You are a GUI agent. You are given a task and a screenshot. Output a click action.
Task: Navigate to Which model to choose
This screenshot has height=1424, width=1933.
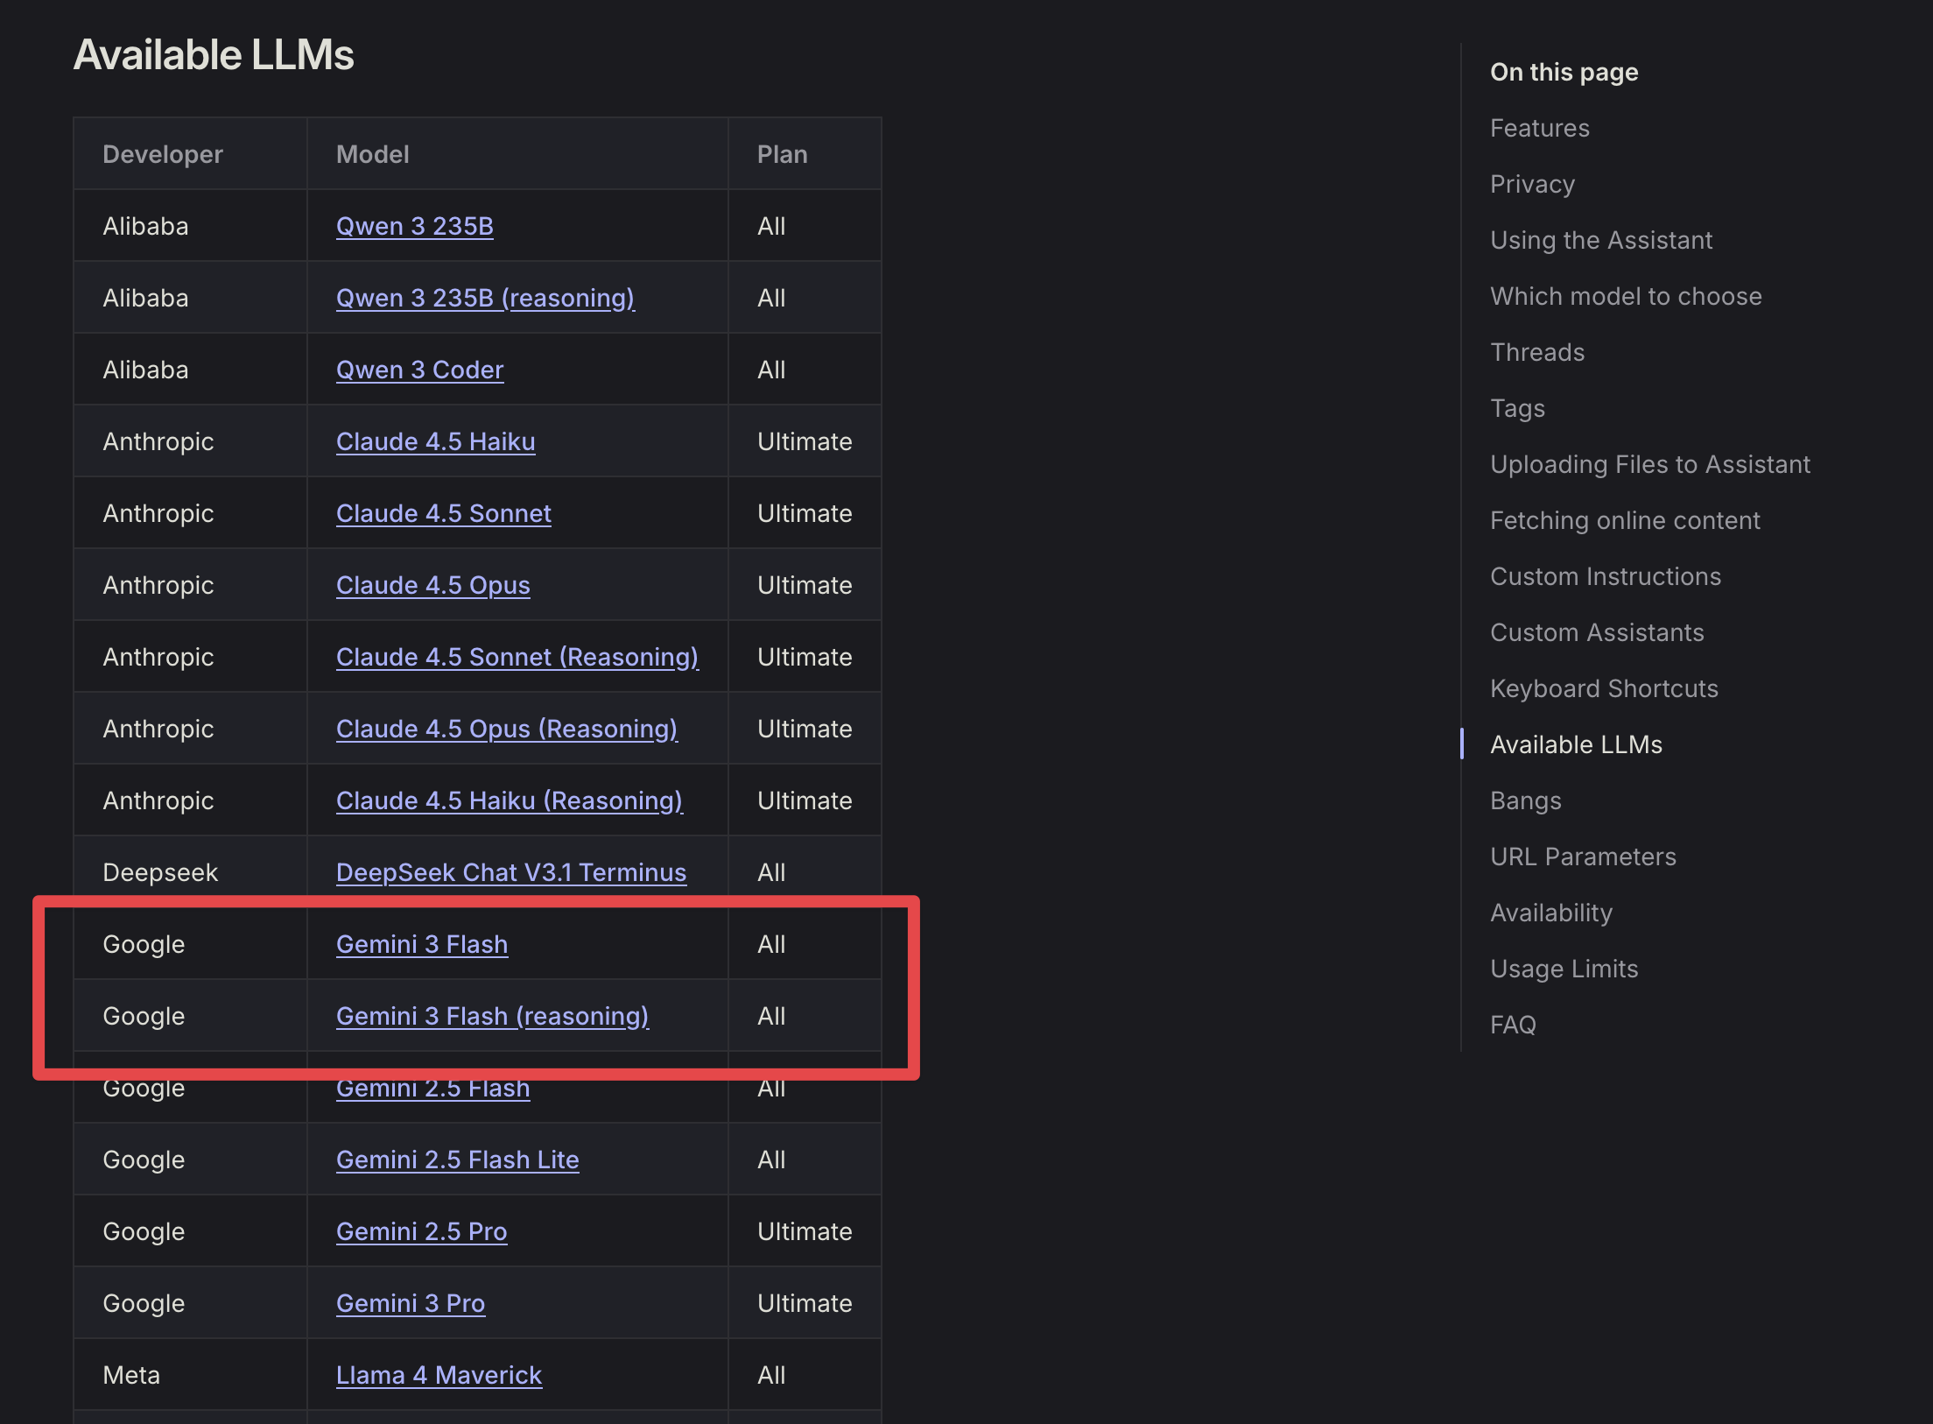pyautogui.click(x=1626, y=296)
